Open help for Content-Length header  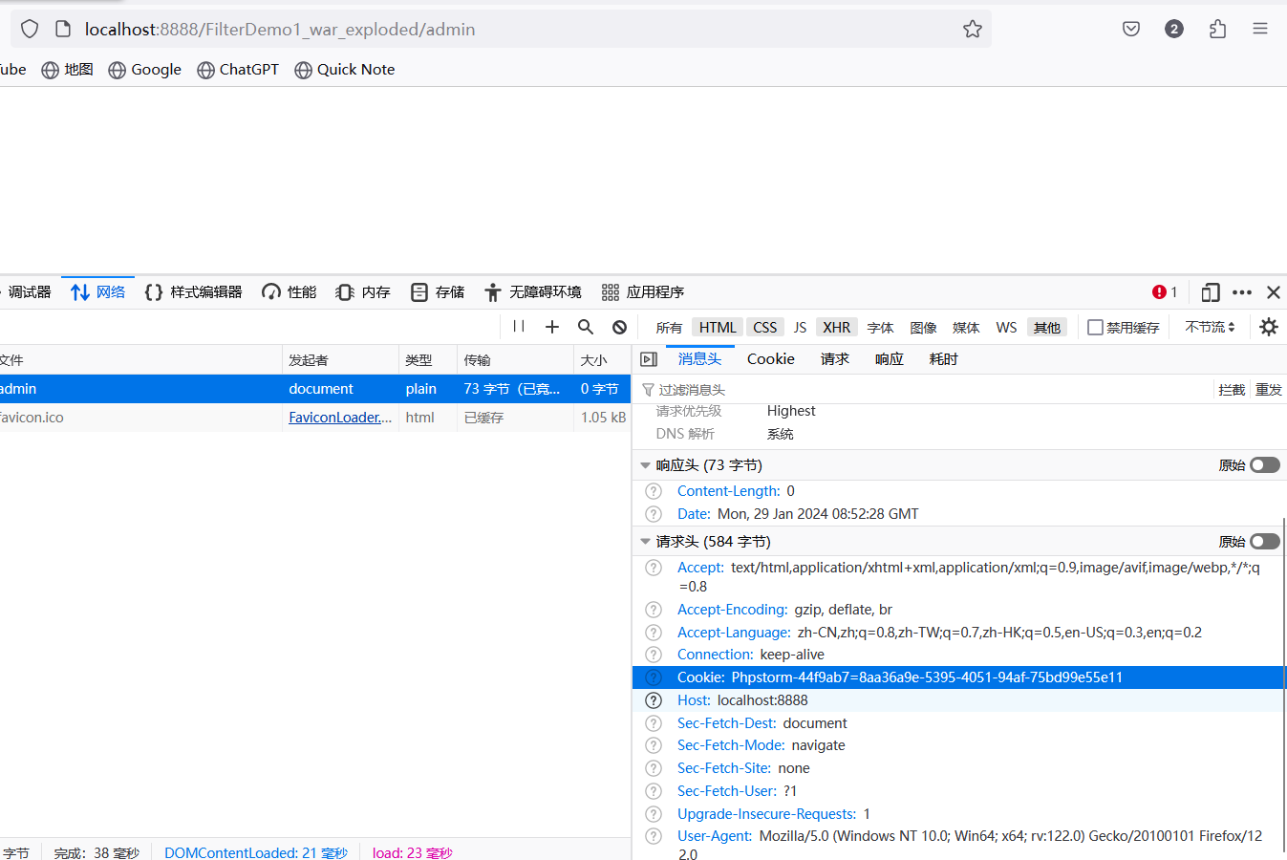click(654, 491)
